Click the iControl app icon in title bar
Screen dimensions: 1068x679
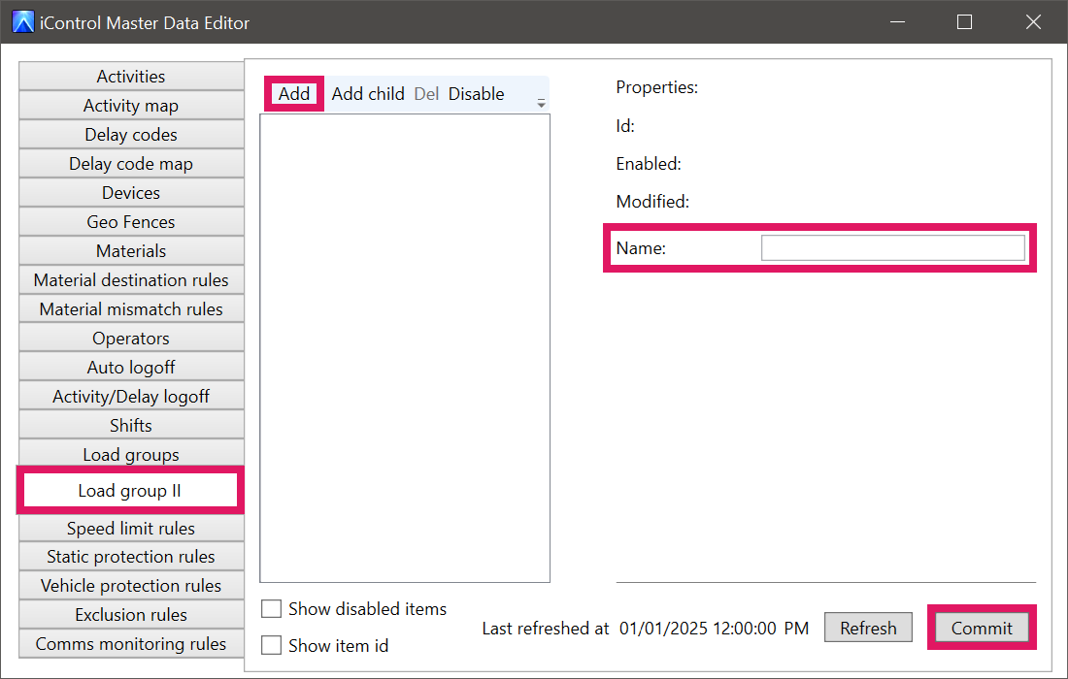[x=22, y=22]
